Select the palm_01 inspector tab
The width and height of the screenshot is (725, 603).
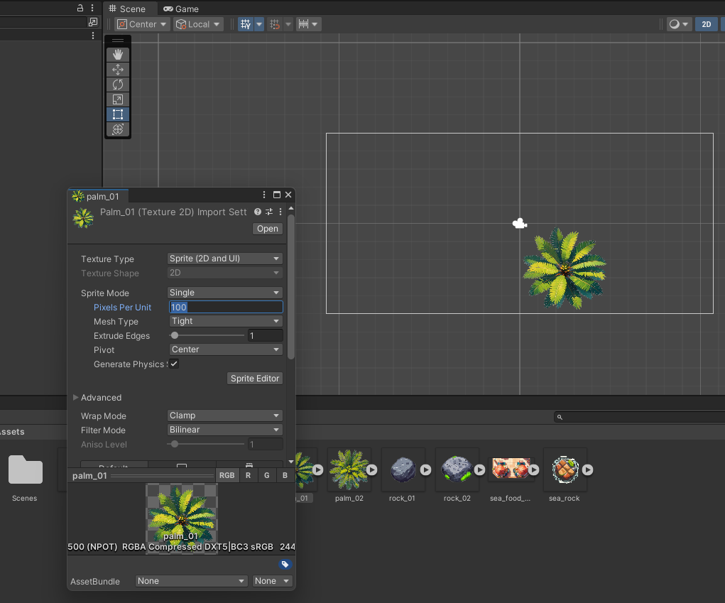99,197
